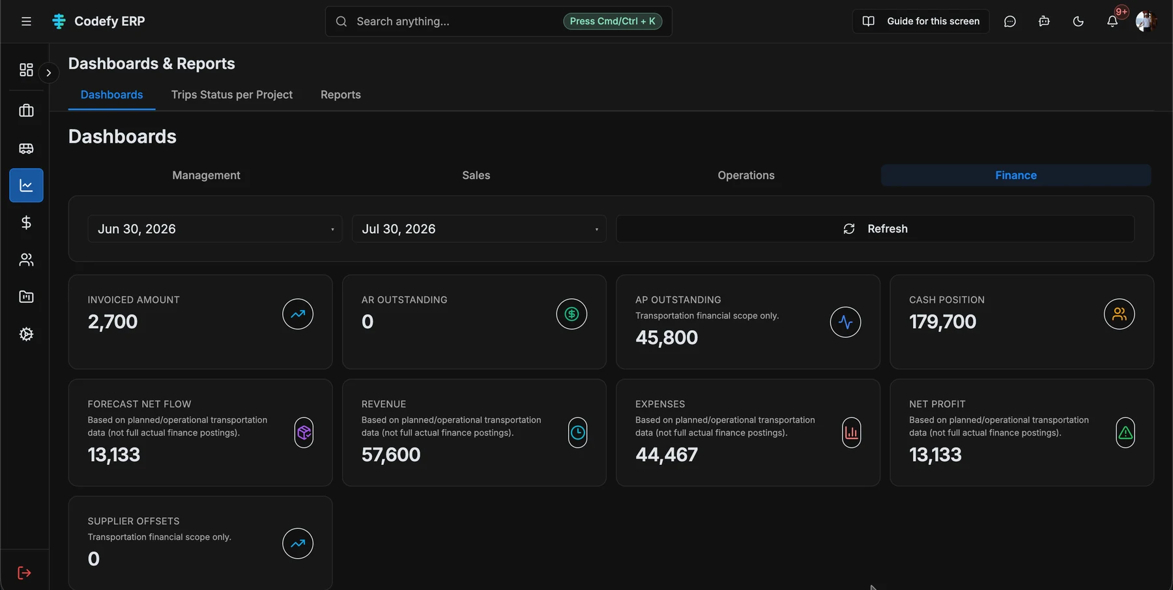Viewport: 1173px width, 590px height.
Task: Click the SUPPLIER OFFSETS label
Action: click(134, 521)
